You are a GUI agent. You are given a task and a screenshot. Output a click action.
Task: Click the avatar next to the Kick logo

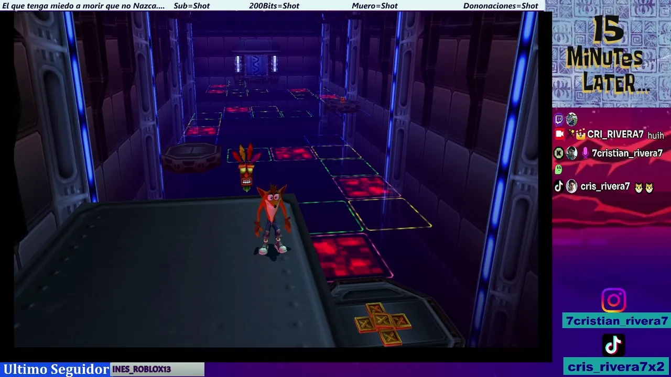tap(571, 153)
